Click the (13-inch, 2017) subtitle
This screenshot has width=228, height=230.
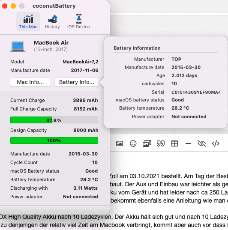51,49
